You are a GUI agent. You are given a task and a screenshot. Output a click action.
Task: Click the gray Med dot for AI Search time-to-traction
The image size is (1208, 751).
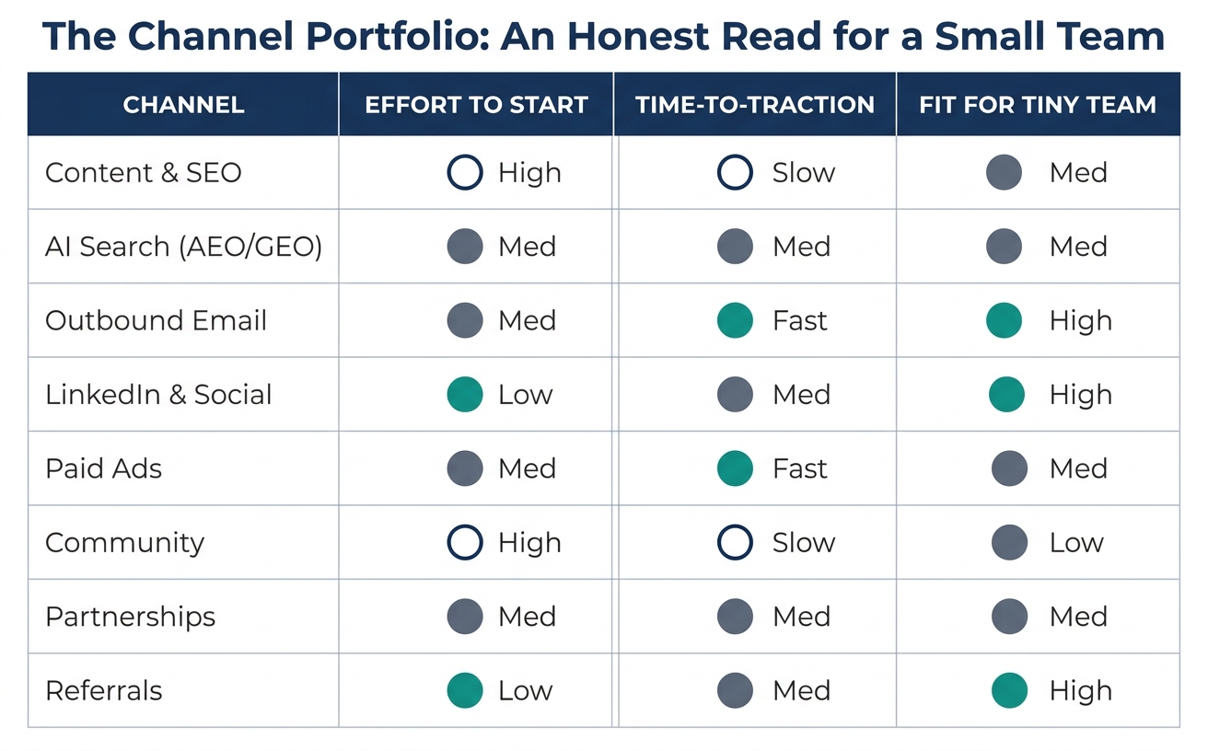pos(735,247)
